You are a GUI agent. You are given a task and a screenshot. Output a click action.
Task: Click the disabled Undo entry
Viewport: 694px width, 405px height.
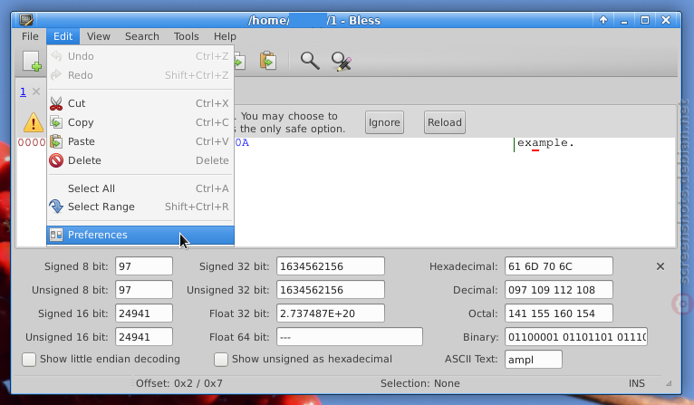point(140,56)
